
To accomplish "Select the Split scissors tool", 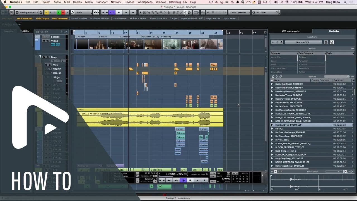I will pos(149,12).
